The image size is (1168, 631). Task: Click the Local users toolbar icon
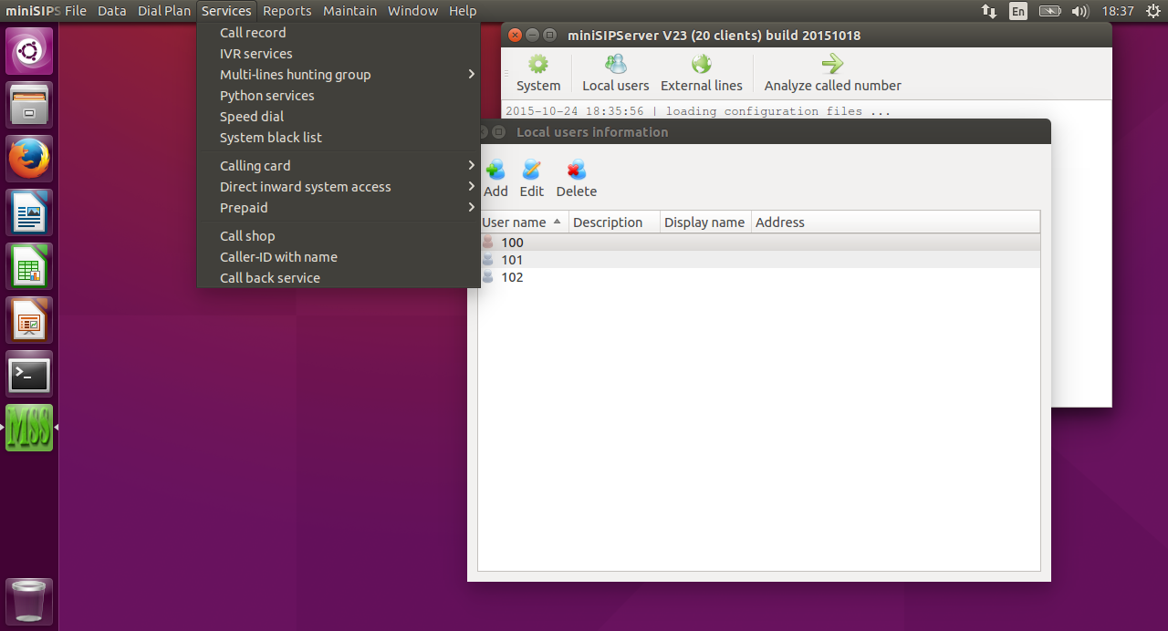click(616, 73)
